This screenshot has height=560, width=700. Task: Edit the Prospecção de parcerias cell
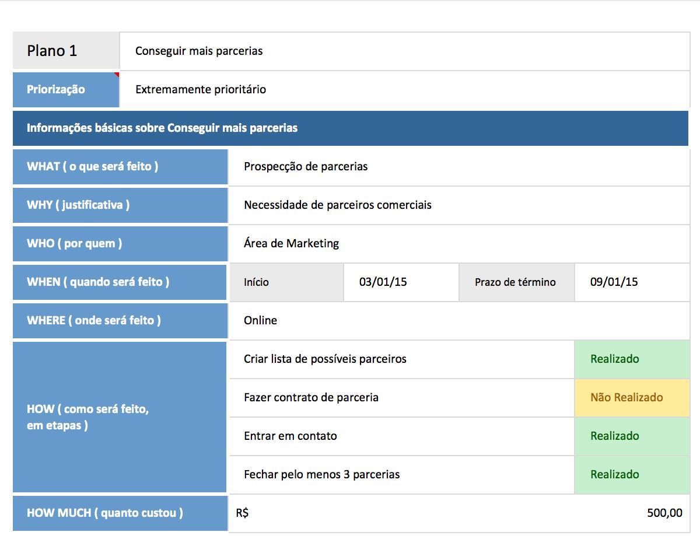click(459, 166)
